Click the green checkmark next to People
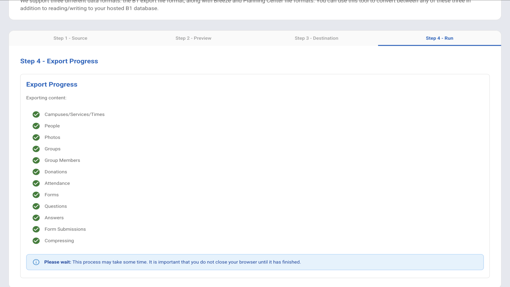Image resolution: width=510 pixels, height=287 pixels. 36,126
